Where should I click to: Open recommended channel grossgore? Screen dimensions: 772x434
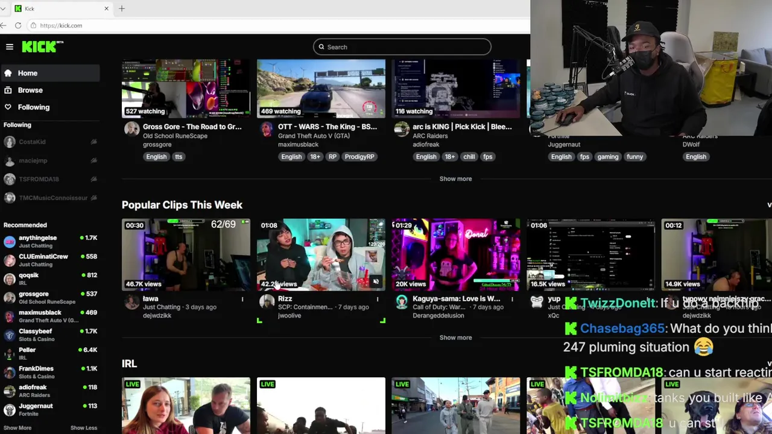click(x=50, y=298)
